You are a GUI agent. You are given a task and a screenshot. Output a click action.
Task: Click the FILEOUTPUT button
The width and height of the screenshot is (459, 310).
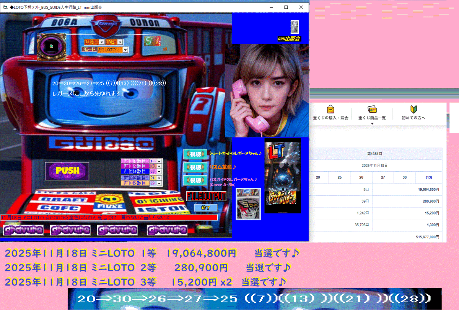[x=206, y=196]
